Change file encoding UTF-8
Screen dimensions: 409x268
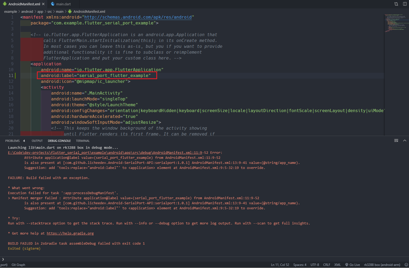click(x=315, y=265)
